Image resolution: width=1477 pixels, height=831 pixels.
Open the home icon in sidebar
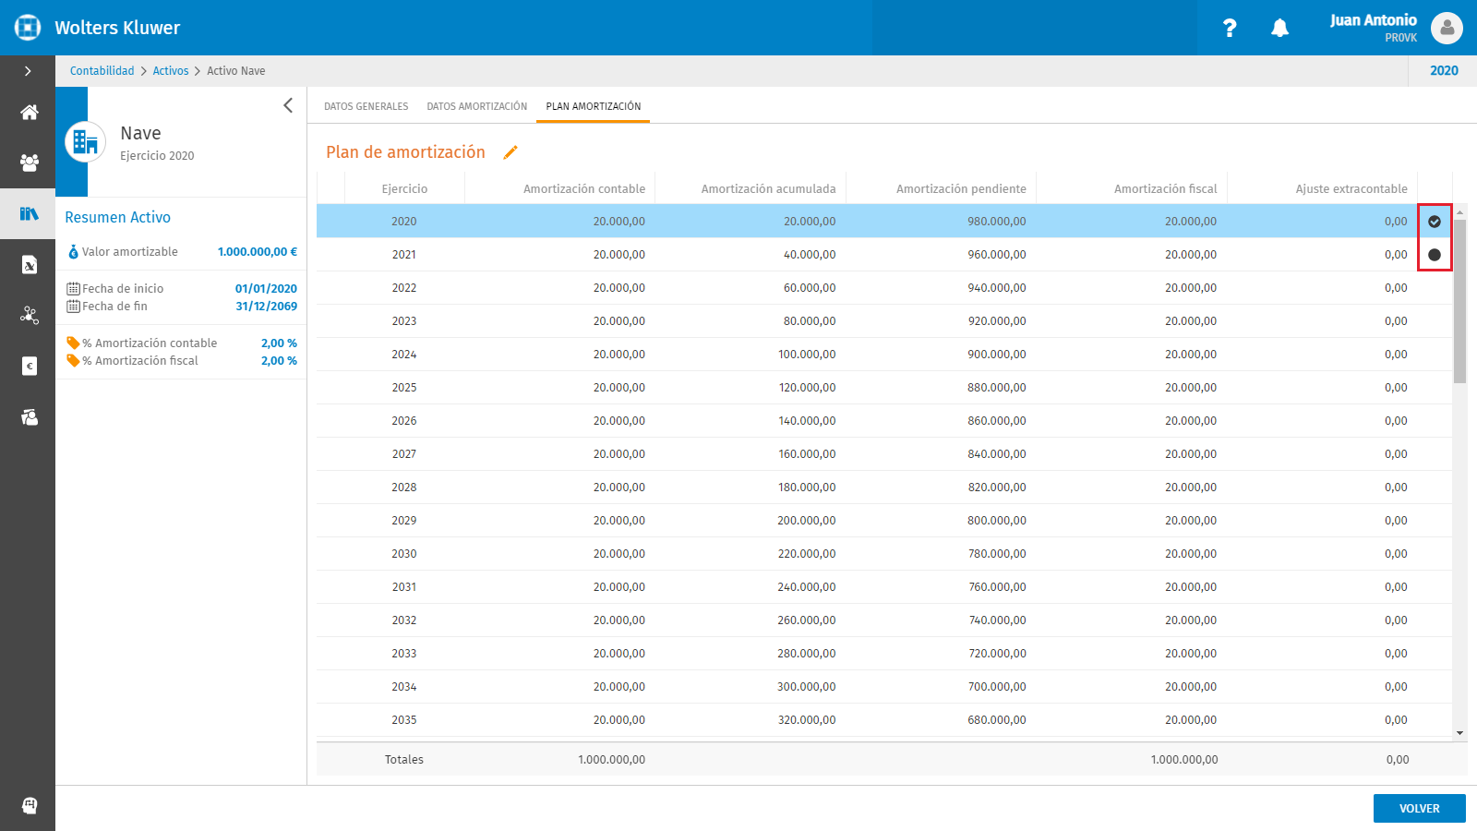coord(29,113)
